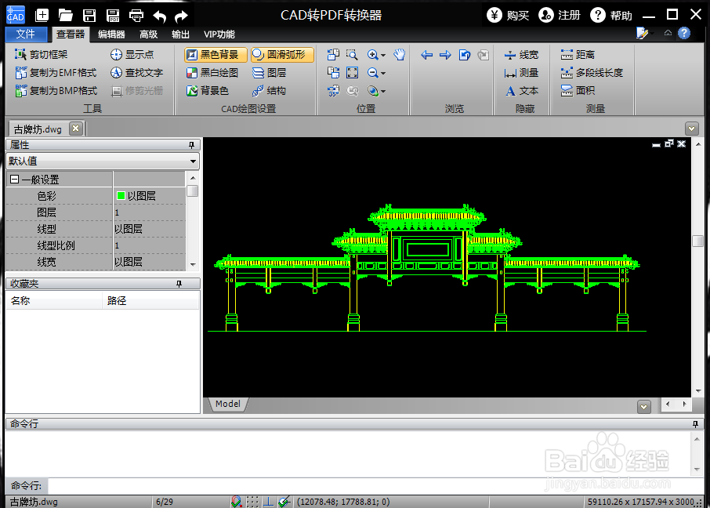Save the drawing with floppy disk icon
Image resolution: width=710 pixels, height=508 pixels.
pyautogui.click(x=89, y=16)
